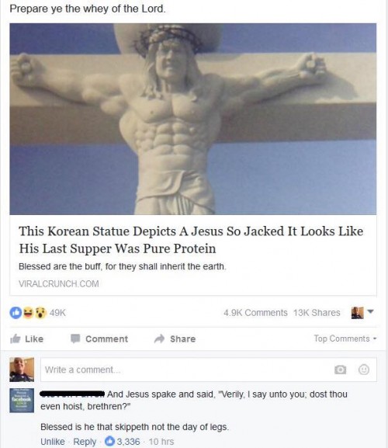Click the muscular Jesus statue image
Image resolution: width=388 pixels, height=448 pixels.
(x=193, y=119)
